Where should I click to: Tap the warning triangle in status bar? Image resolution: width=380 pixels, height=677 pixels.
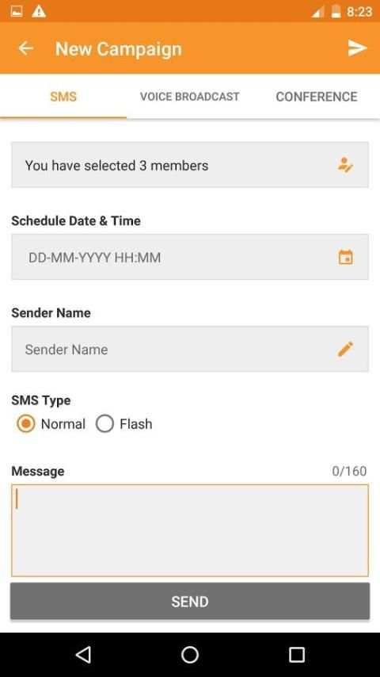click(39, 11)
